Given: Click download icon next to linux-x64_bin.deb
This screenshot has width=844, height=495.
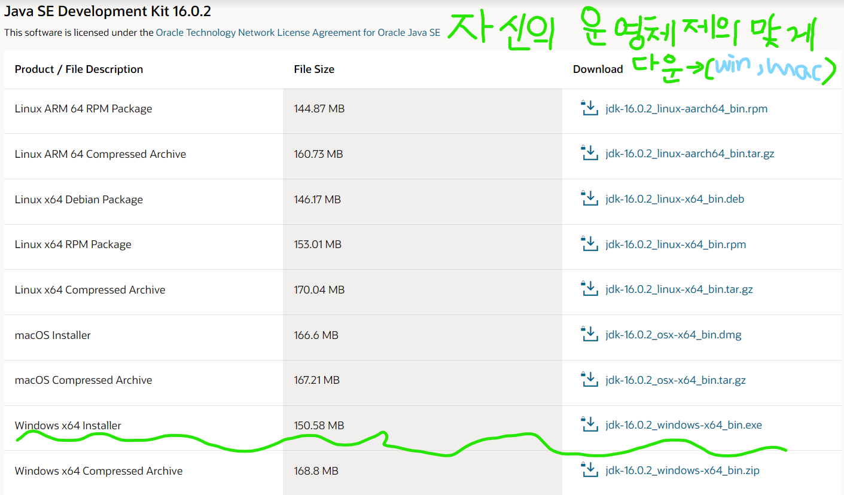Looking at the screenshot, I should click(x=589, y=198).
